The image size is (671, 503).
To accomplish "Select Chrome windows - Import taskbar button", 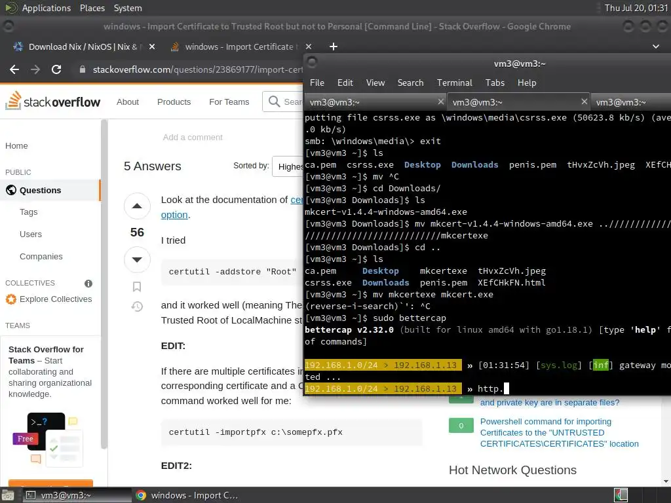I will pyautogui.click(x=187, y=495).
